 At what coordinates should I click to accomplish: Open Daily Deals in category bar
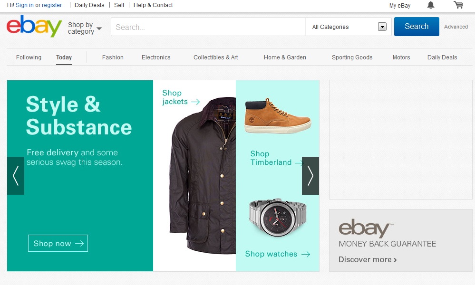(442, 57)
